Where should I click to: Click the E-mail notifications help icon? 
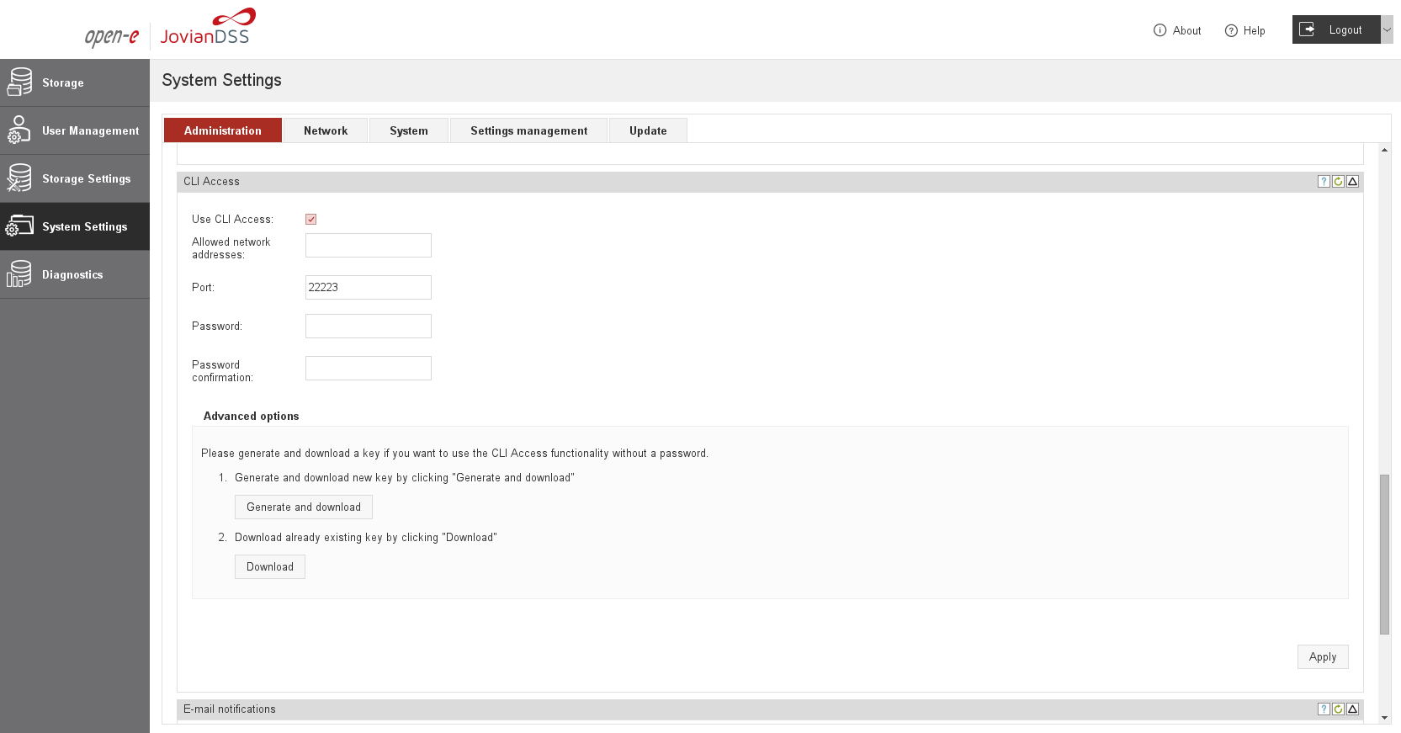1324,709
